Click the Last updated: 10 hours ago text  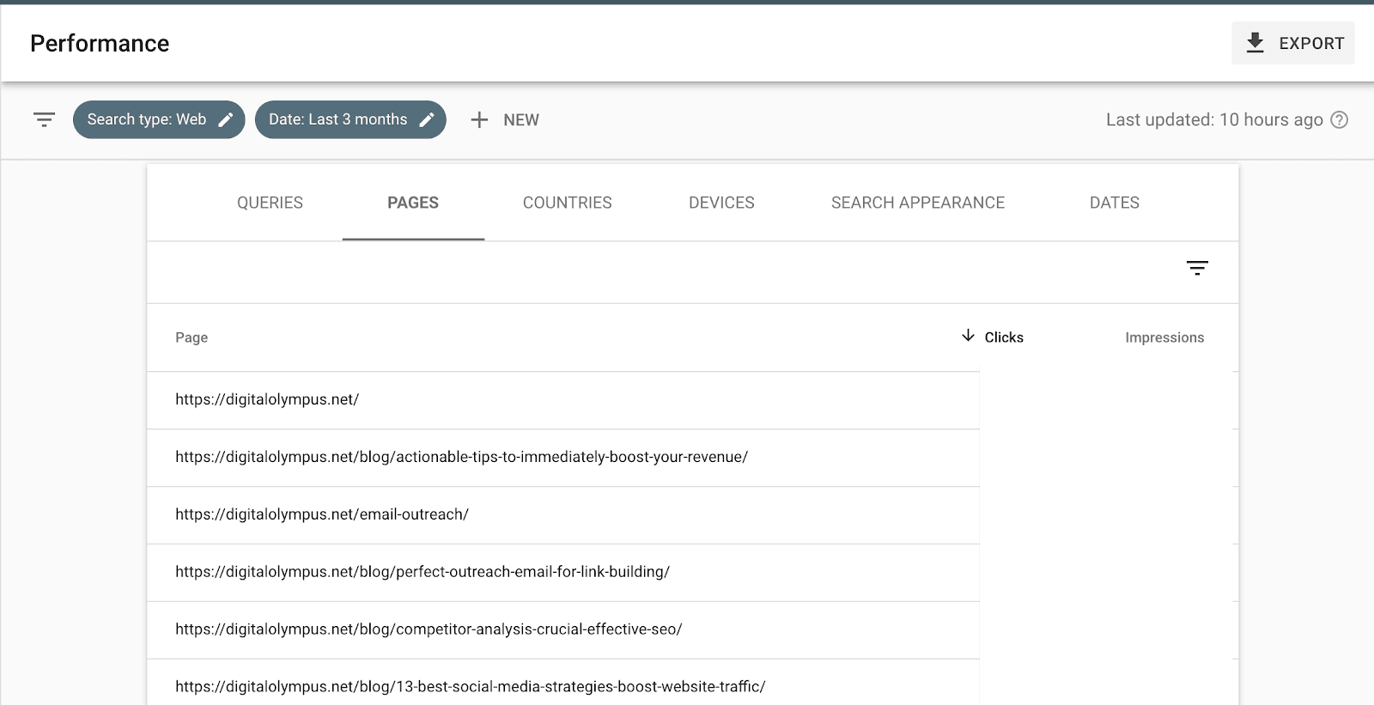1214,120
